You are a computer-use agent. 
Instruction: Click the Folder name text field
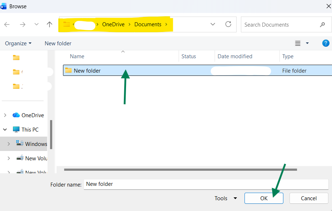(206, 184)
